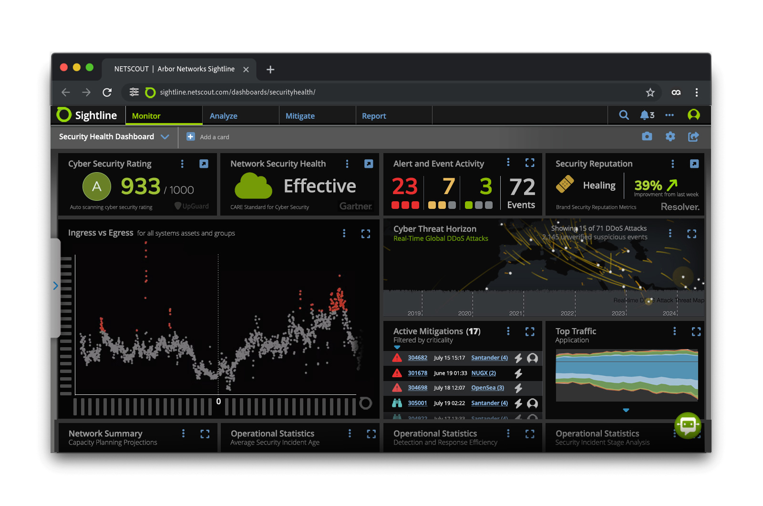Click the Sightline logo
Viewport: 763px width, 506px height.
point(87,115)
